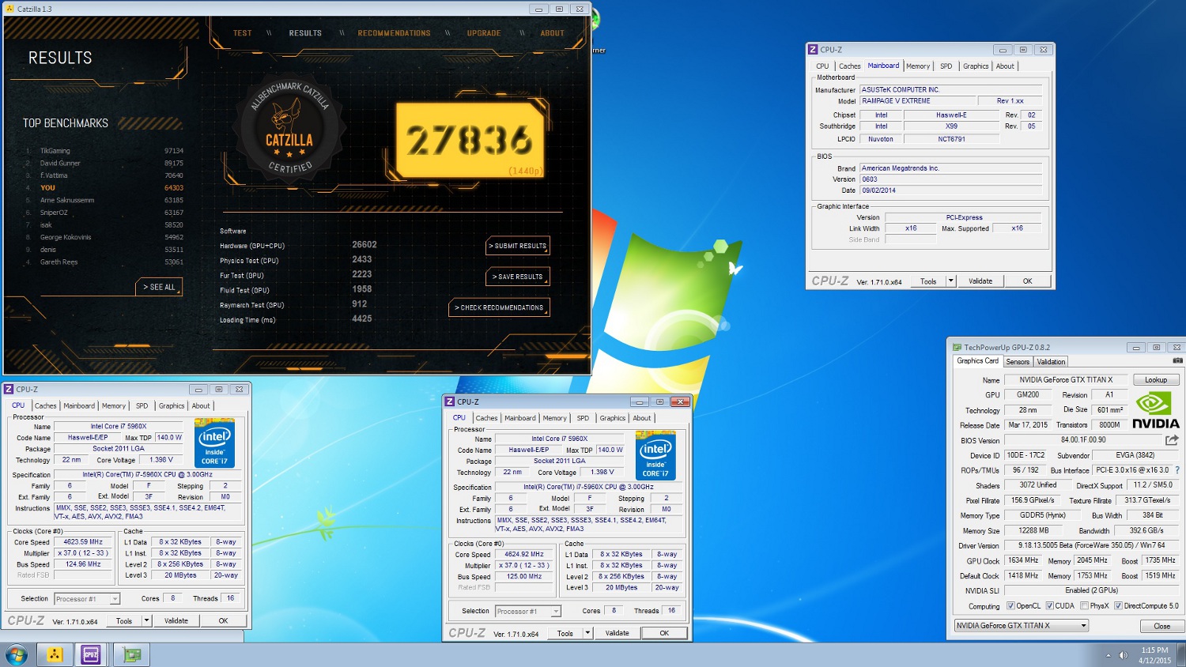The image size is (1186, 667).
Task: Open SPD tab in CPU-Z showing 4624.92 MHz
Action: [x=583, y=418]
